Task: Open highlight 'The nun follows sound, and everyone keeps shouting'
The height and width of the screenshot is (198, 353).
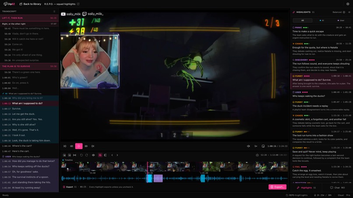Action: pos(321,65)
